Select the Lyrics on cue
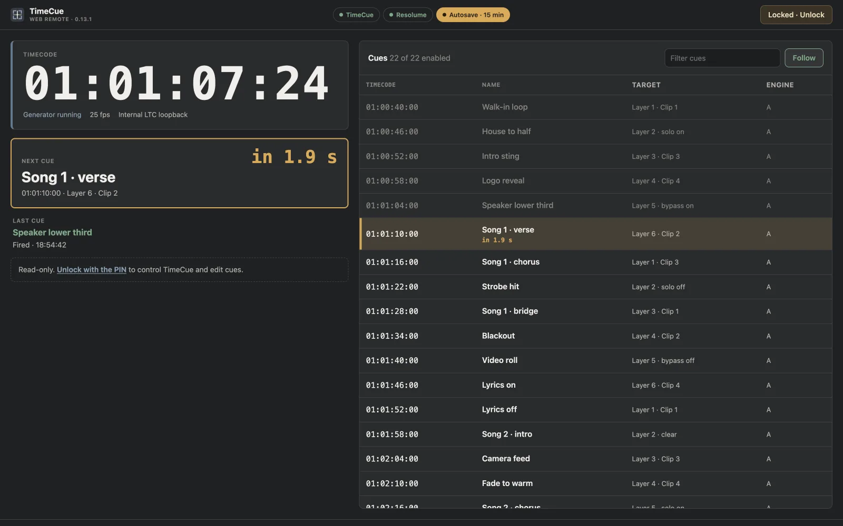 (595, 385)
